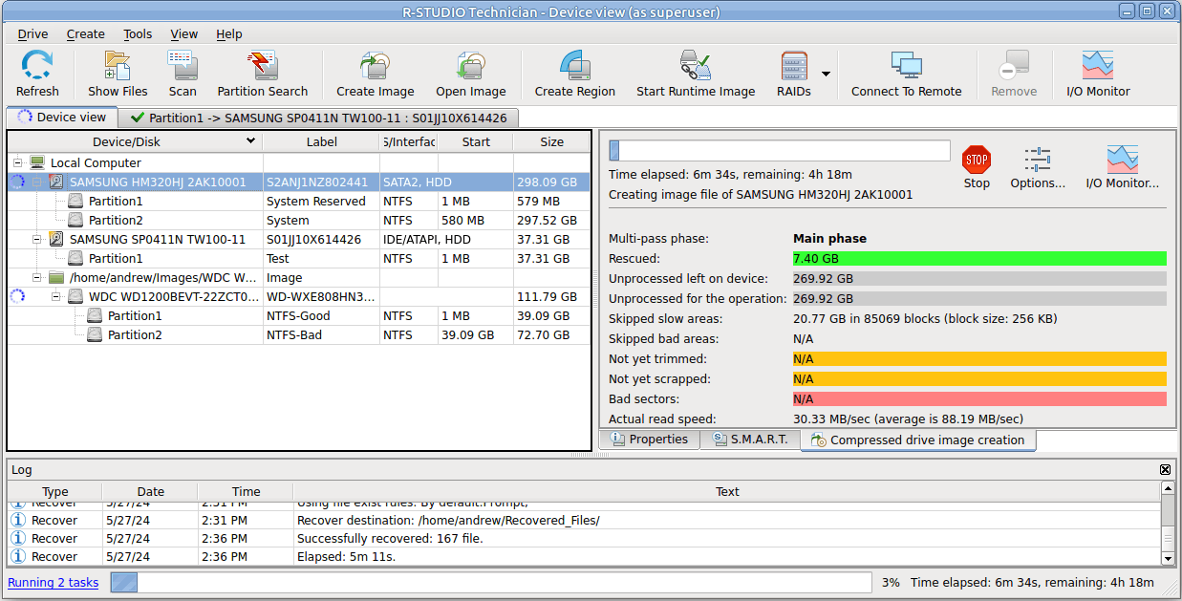The height and width of the screenshot is (601, 1182).
Task: Select the Create Region tool
Action: point(574,66)
